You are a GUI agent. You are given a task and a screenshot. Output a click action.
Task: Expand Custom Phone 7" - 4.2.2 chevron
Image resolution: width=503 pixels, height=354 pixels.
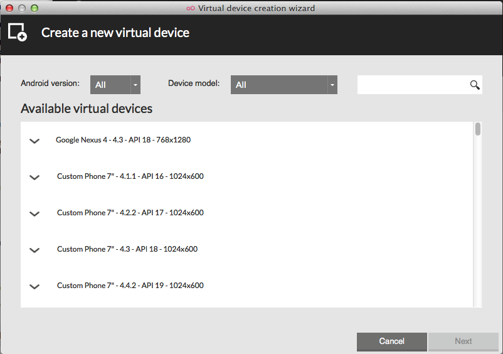[x=34, y=214]
